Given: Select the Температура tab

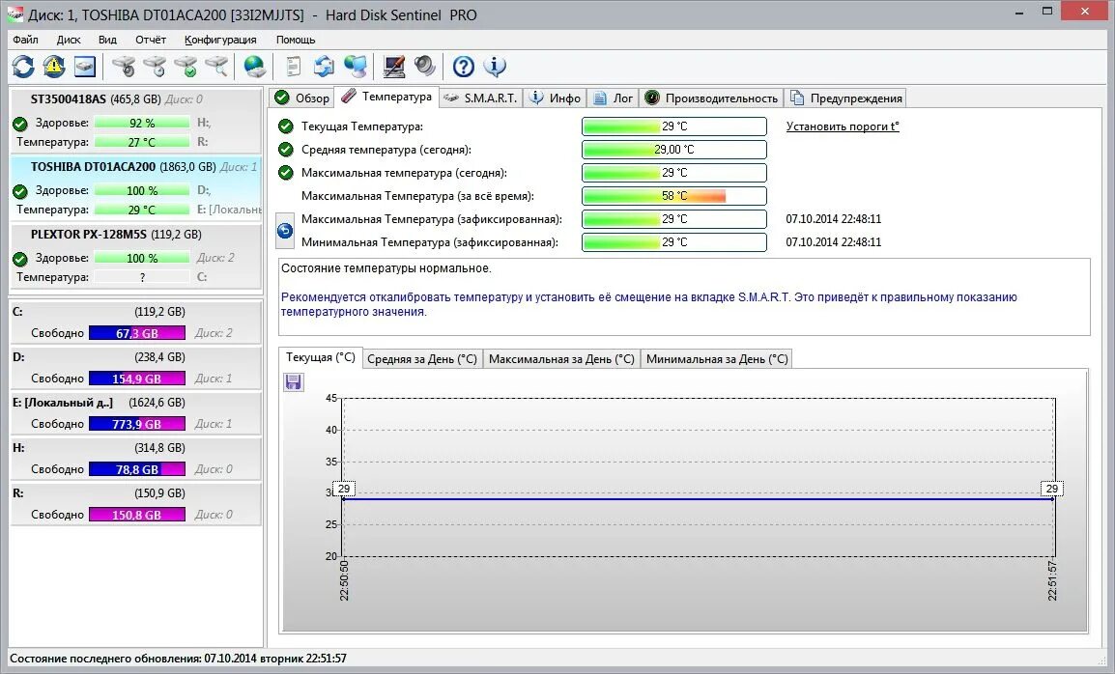Looking at the screenshot, I should (386, 97).
